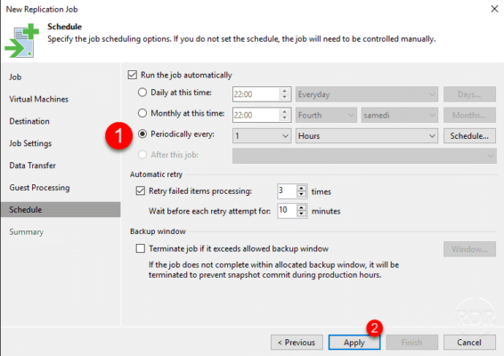Enable Terminate job if exceeds backup window
This screenshot has height=356, width=504.
(x=141, y=248)
